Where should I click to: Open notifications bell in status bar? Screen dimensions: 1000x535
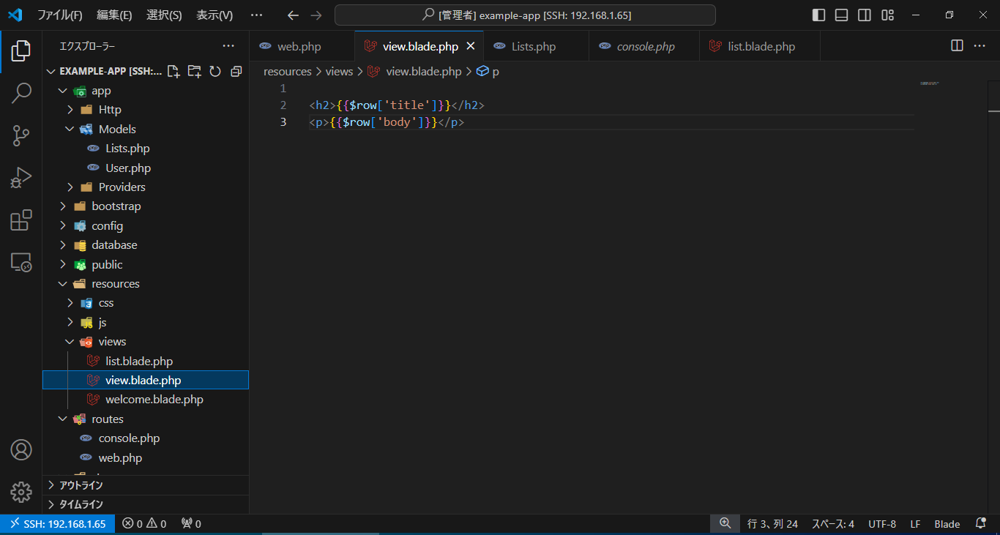pos(981,523)
